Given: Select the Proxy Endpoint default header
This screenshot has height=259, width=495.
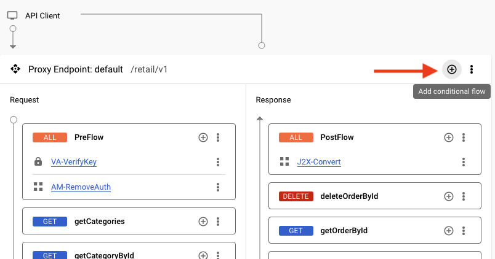Looking at the screenshot, I should (x=75, y=69).
